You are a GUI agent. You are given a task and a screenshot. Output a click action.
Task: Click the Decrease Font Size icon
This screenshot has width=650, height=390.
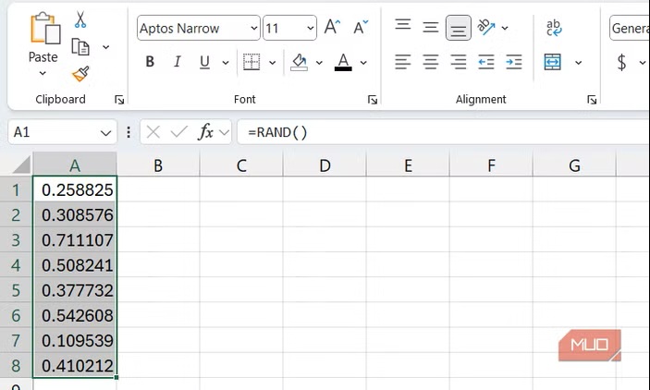tap(361, 28)
